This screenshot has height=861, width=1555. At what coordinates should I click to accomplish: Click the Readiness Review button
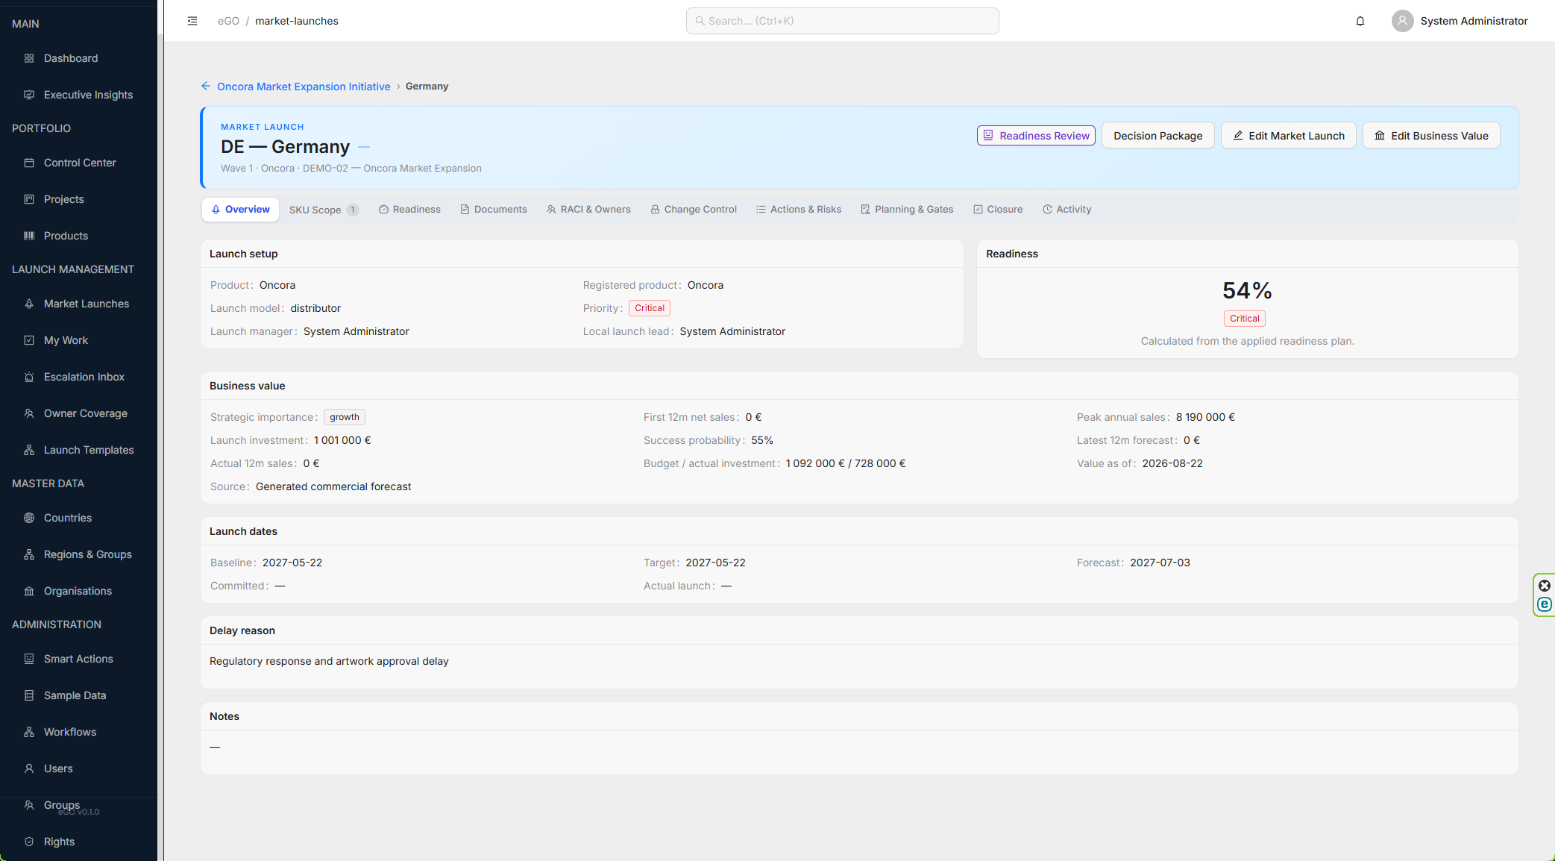[x=1036, y=136]
